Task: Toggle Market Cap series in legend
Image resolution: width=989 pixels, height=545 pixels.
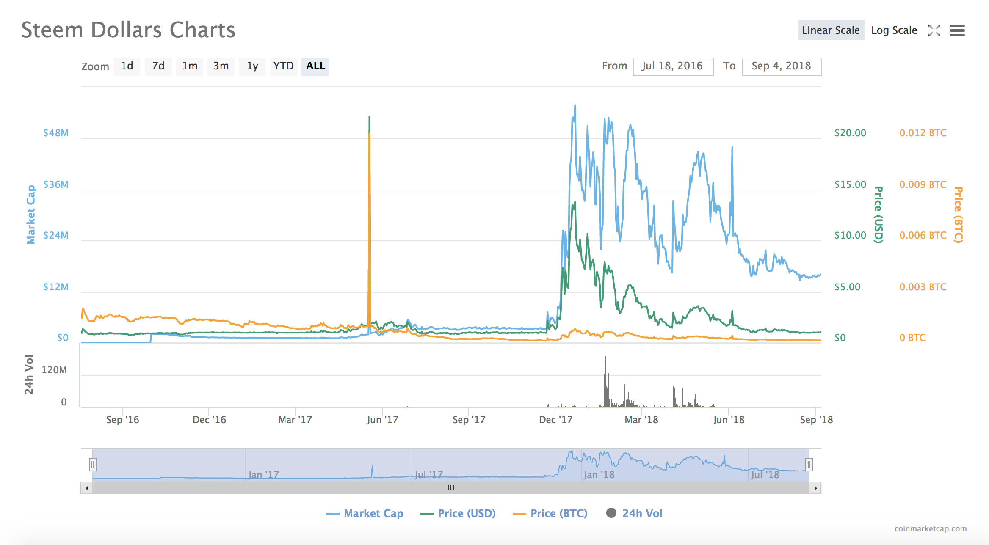Action: [x=365, y=513]
